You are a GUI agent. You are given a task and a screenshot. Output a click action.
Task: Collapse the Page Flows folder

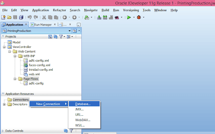coord(15,79)
